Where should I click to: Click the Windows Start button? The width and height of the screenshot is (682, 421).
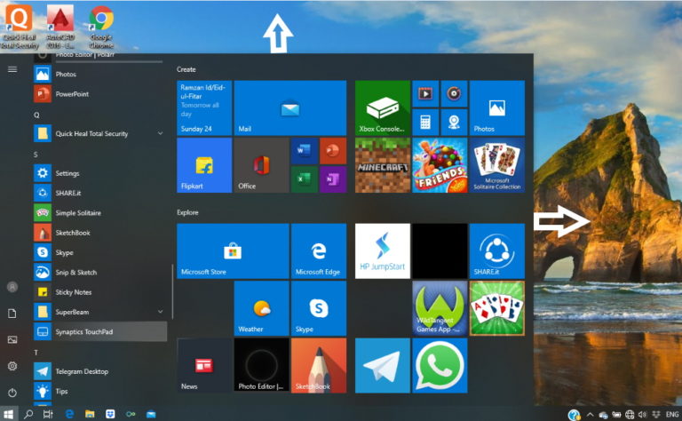[8, 414]
